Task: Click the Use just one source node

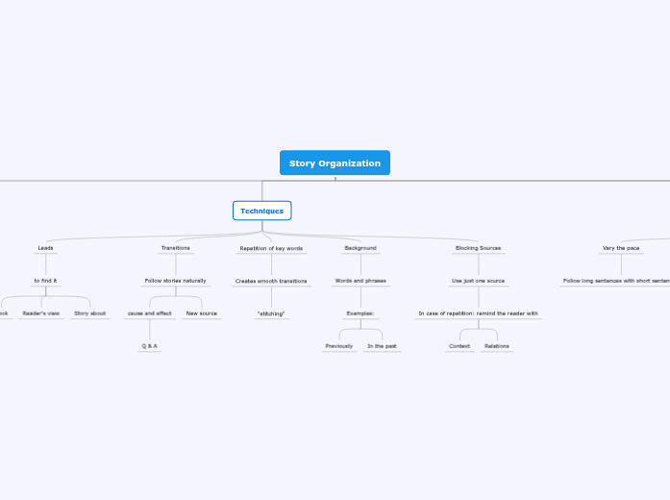Action: click(478, 281)
